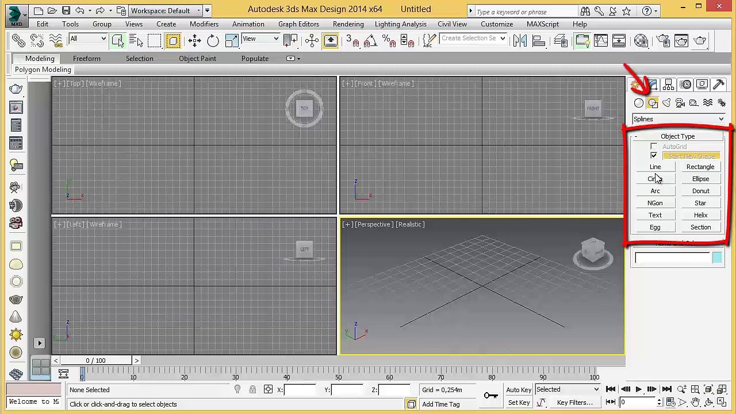Viewport: 736px width, 414px height.
Task: Click Bind to Space Warp tool
Action: pyautogui.click(x=55, y=40)
